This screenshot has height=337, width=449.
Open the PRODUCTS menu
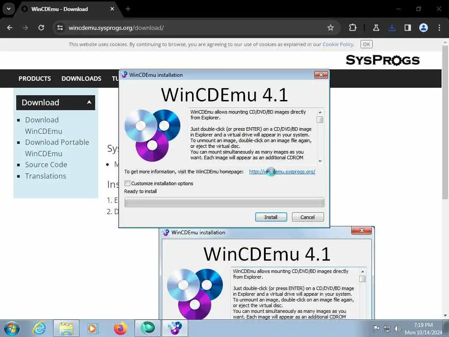pos(35,79)
